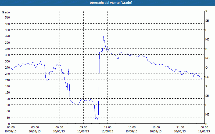Click the 90 degree y-axis label

coord(8,105)
